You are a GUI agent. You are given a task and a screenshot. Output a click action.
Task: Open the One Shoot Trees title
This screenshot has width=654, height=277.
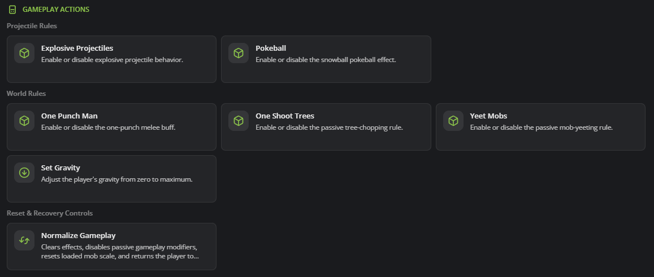[285, 116]
